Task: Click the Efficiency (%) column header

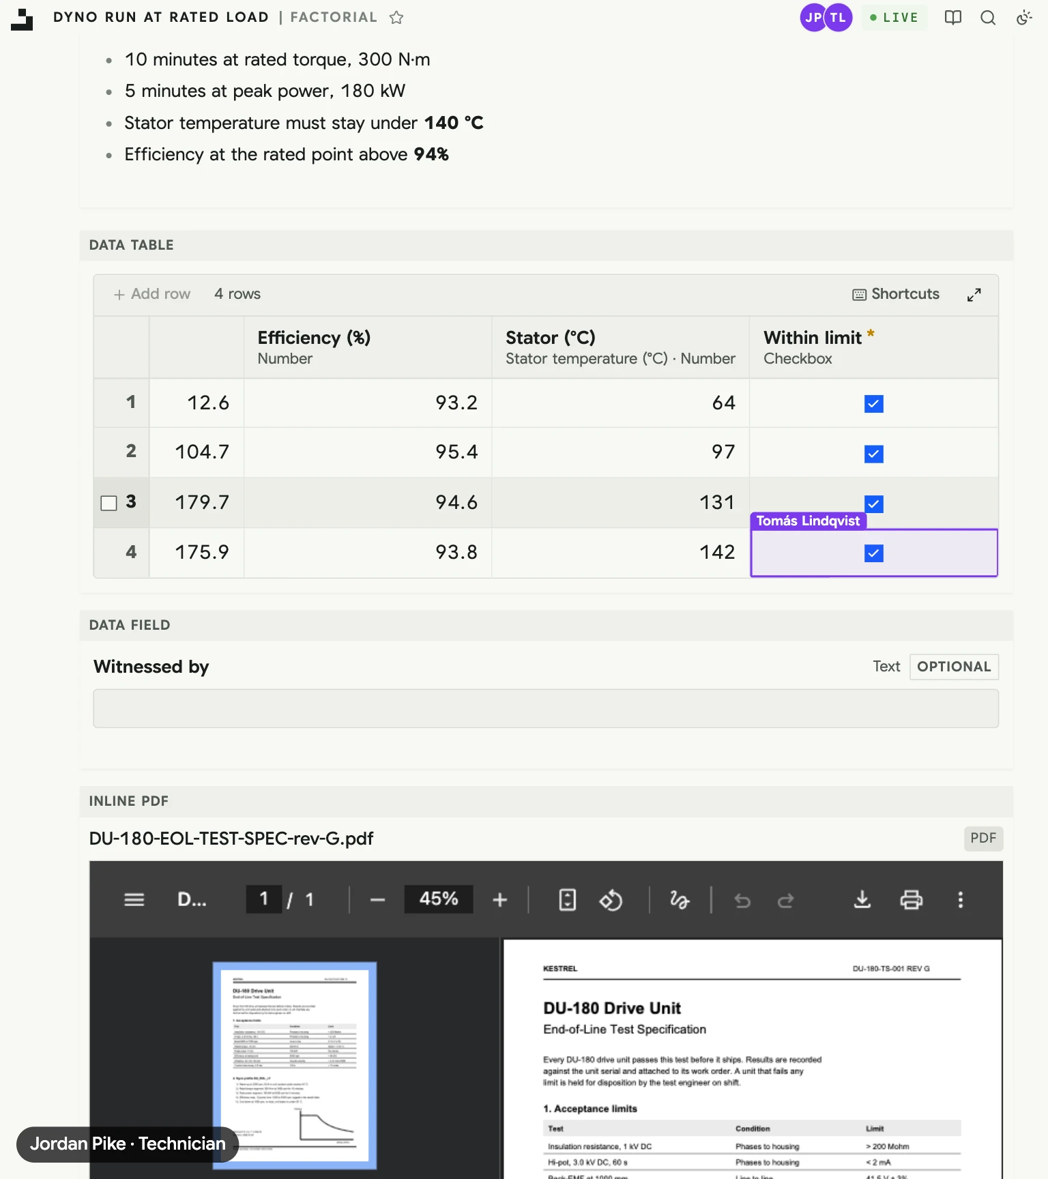Action: click(x=368, y=347)
